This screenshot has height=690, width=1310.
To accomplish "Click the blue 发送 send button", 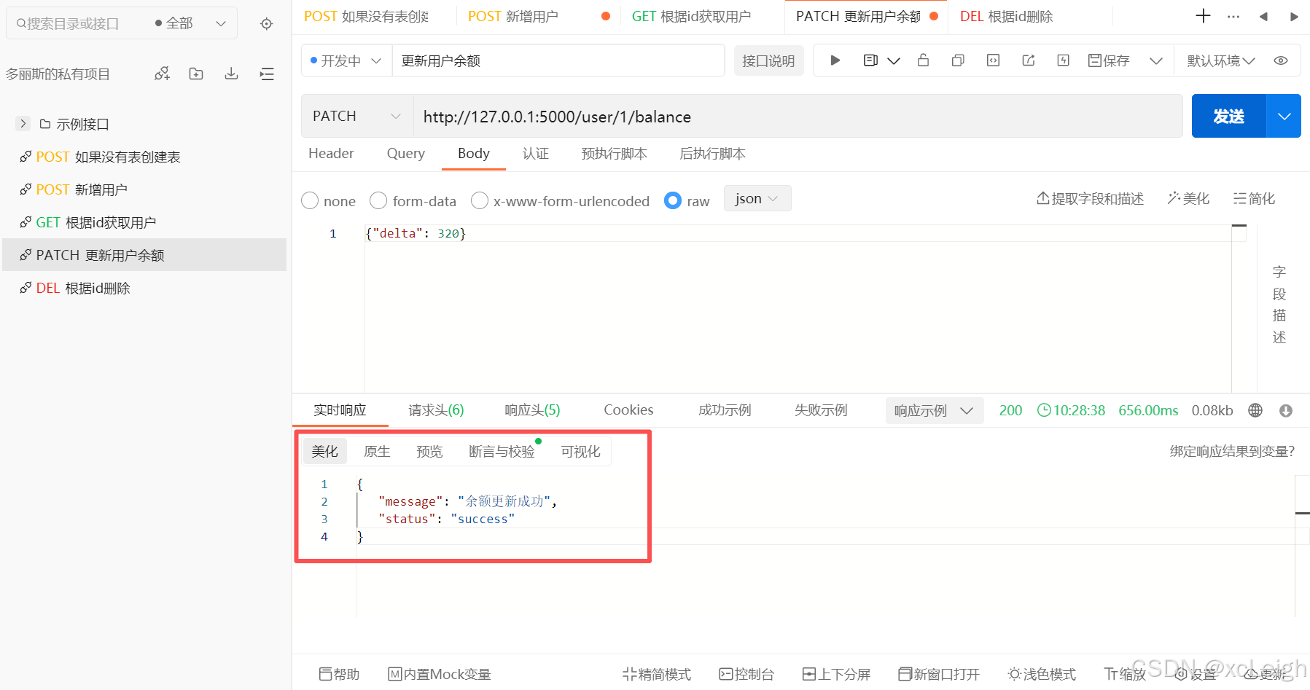I will [1228, 117].
